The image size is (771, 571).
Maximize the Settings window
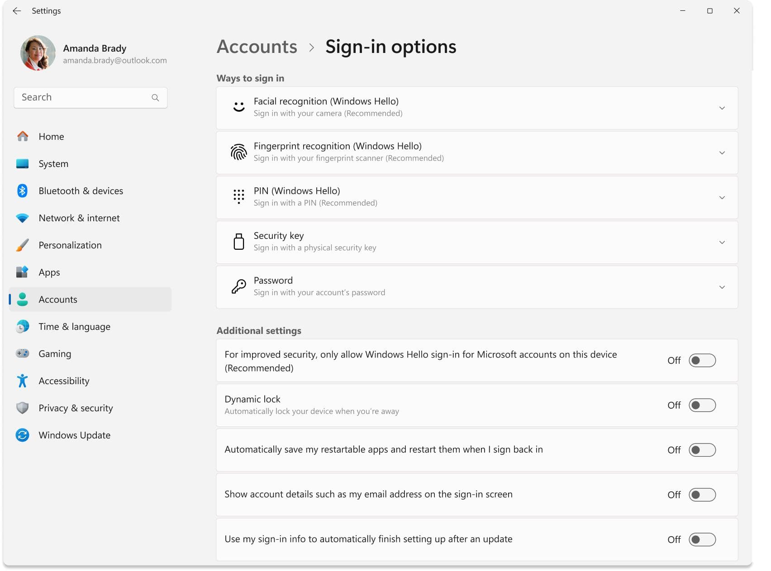click(710, 11)
